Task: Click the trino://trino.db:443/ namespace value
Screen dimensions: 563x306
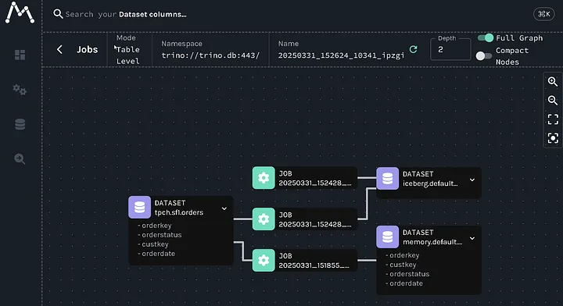Action: point(210,55)
